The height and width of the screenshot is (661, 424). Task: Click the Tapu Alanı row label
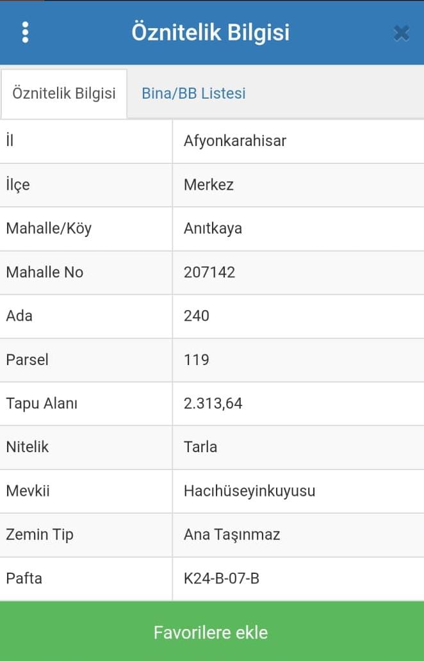click(x=42, y=404)
